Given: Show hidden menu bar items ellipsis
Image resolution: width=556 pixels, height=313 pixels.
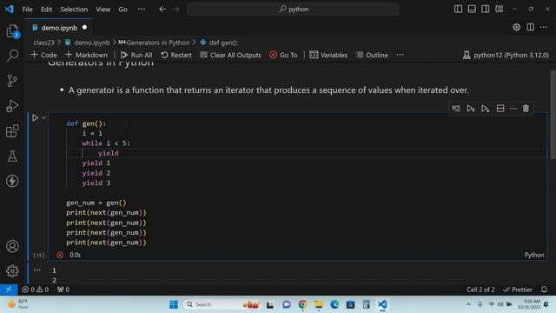Looking at the screenshot, I should coord(141,10).
